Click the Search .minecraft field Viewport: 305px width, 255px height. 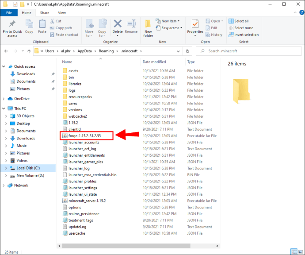coord(248,51)
